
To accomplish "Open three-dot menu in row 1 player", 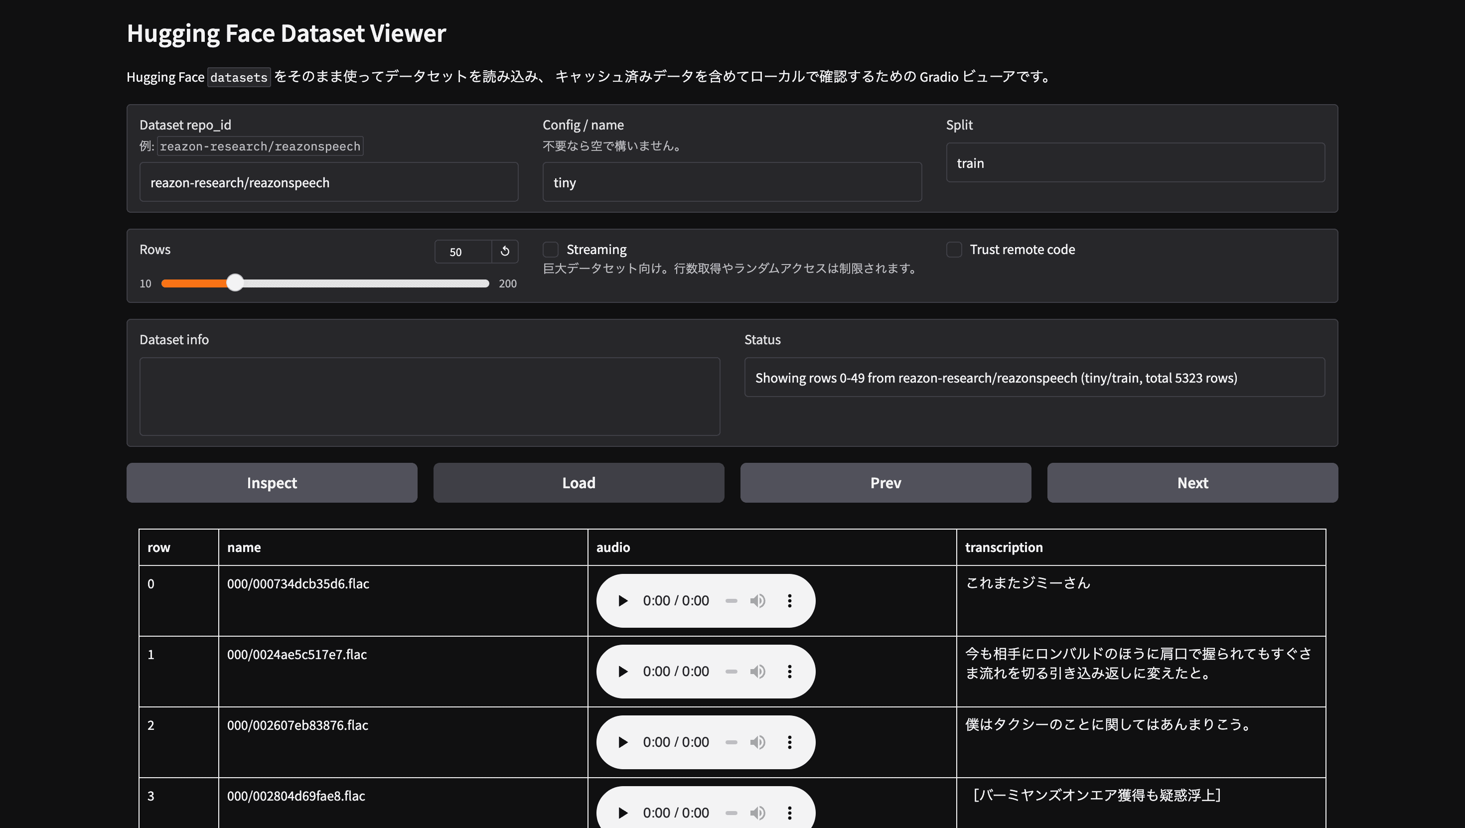I will (x=789, y=672).
